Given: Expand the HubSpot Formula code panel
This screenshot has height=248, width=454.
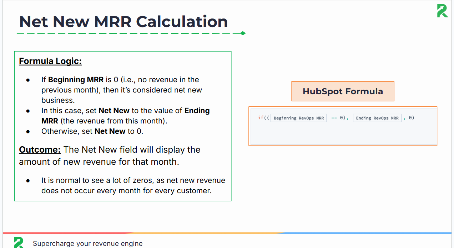Looking at the screenshot, I should click(x=343, y=126).
